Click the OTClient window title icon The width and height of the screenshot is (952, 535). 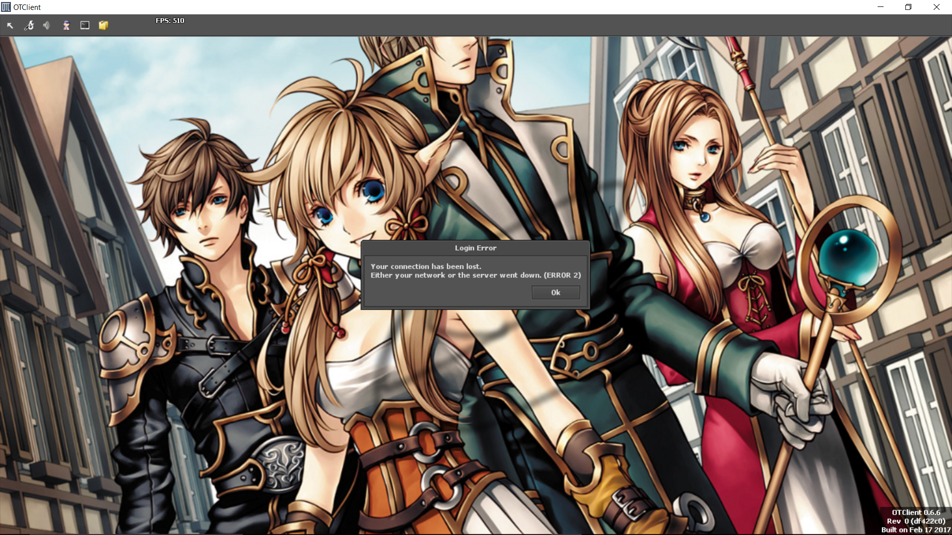pyautogui.click(x=6, y=7)
